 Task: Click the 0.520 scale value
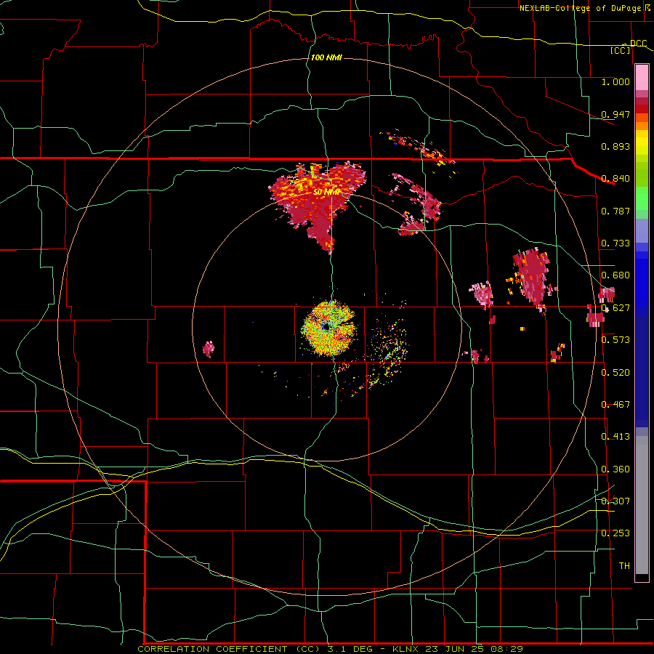615,373
